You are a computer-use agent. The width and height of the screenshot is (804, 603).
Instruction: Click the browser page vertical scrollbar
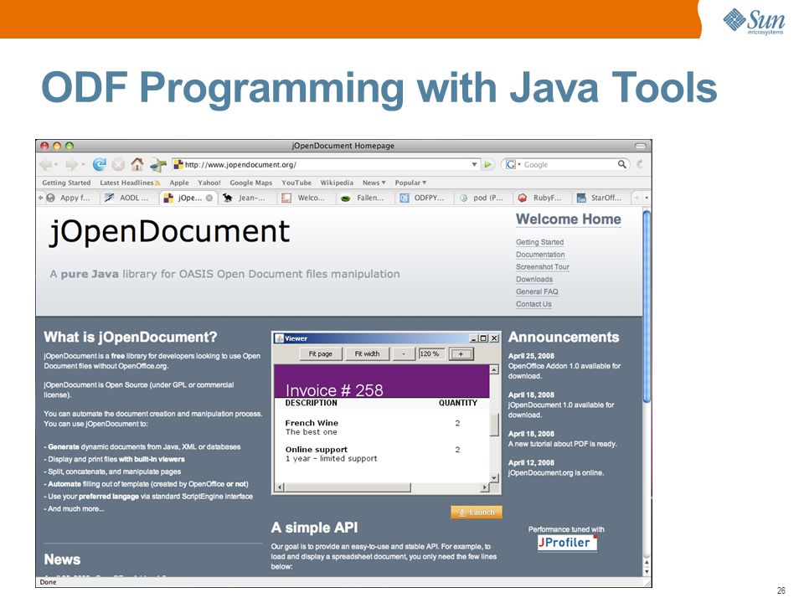pyautogui.click(x=647, y=307)
